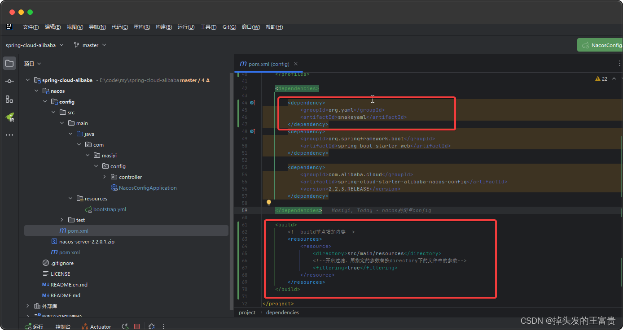Image resolution: width=623 pixels, height=330 pixels.
Task: Click the 'dependencies' breadcrumb
Action: coord(282,313)
